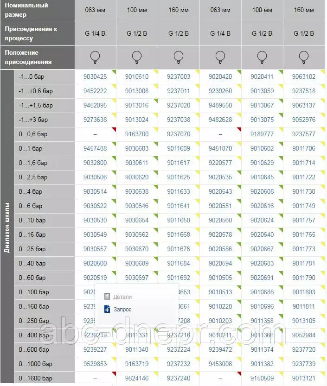Click the connection position icon in the first 063 mm column
This screenshot has width=327, height=386.
pos(95,57)
